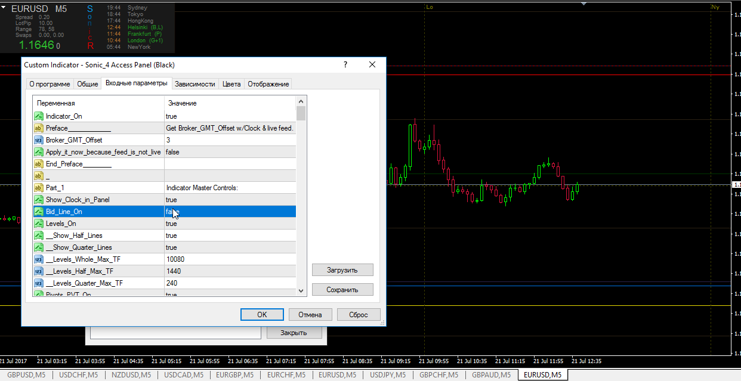The image size is (741, 381).
Task: Click the integer icon beside Broker_GMT_Offset
Action: click(x=39, y=140)
